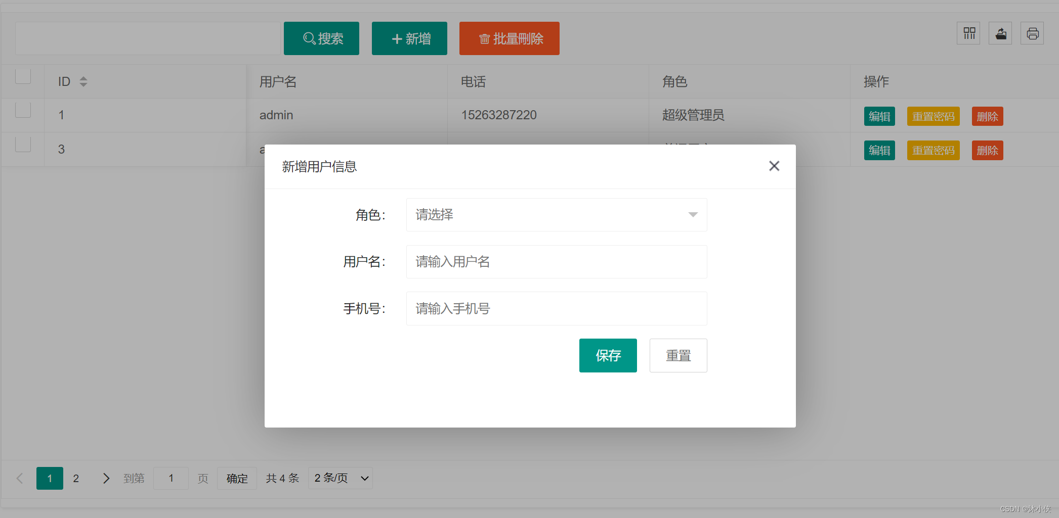The height and width of the screenshot is (518, 1059).
Task: Click the 确定 pagination jump button
Action: pyautogui.click(x=237, y=478)
